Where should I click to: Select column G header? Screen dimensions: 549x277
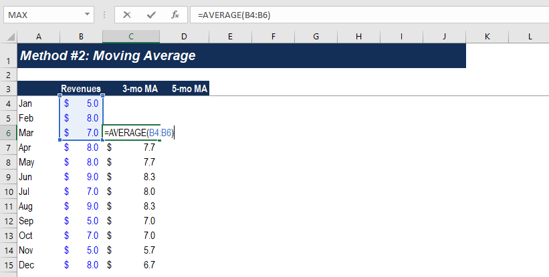(316, 36)
